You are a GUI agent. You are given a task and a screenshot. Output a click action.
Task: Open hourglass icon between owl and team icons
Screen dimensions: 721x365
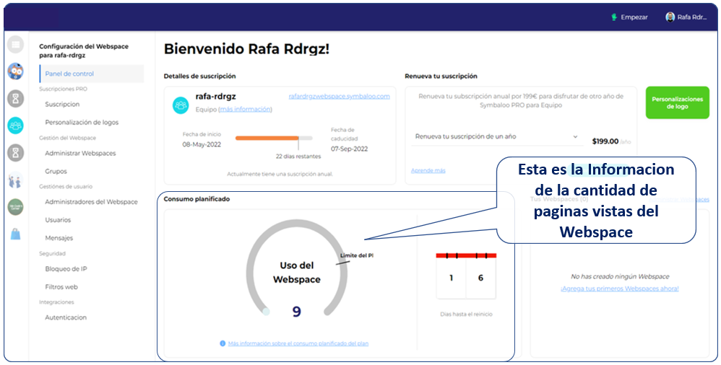pyautogui.click(x=16, y=98)
